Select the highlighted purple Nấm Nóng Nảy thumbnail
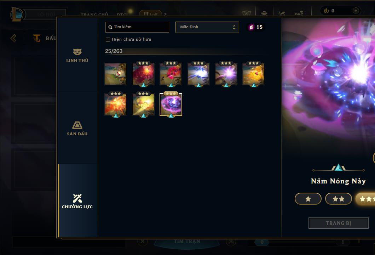Viewport: 375px width, 255px height. [171, 104]
